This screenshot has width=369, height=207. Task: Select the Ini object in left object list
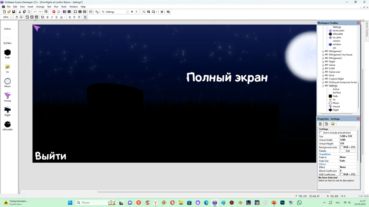[x=7, y=69]
